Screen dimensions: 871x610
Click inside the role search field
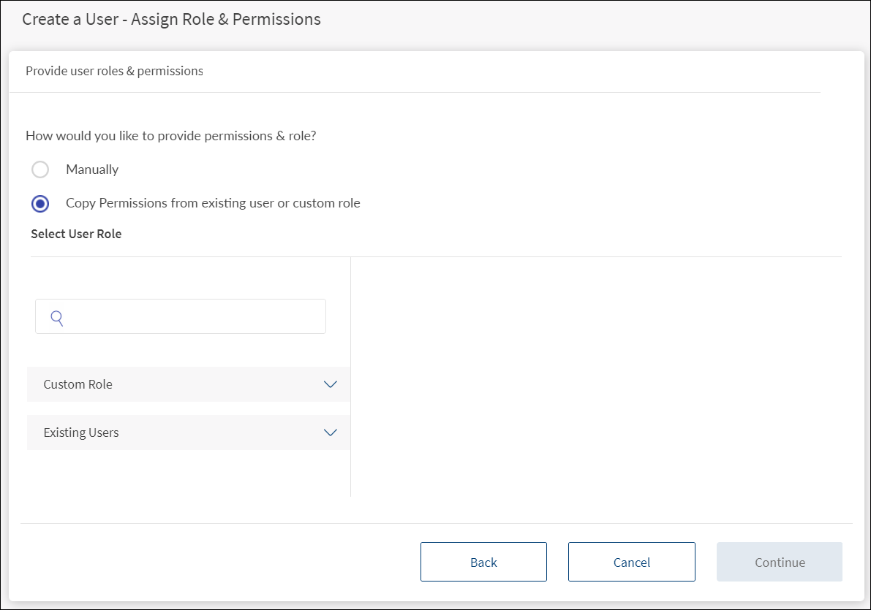[194, 317]
